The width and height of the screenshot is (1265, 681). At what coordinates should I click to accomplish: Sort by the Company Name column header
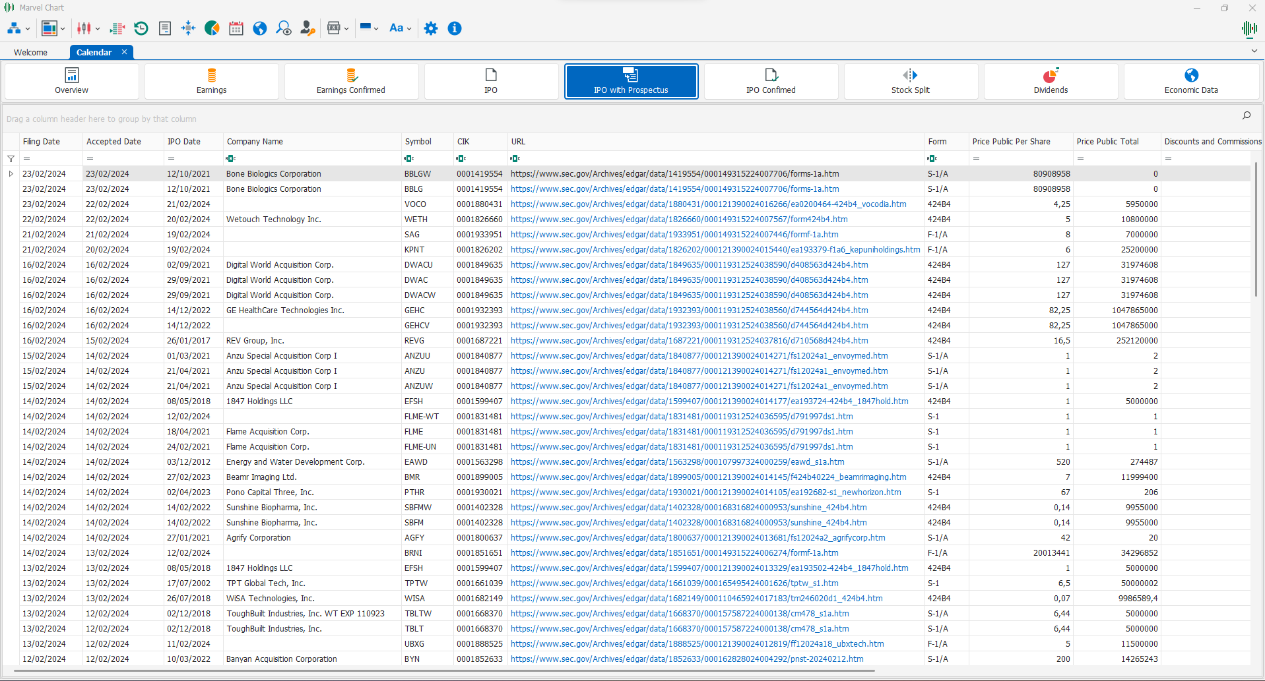pyautogui.click(x=312, y=142)
